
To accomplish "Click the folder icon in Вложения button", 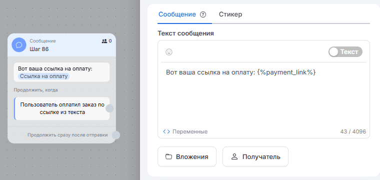I will click(x=168, y=156).
